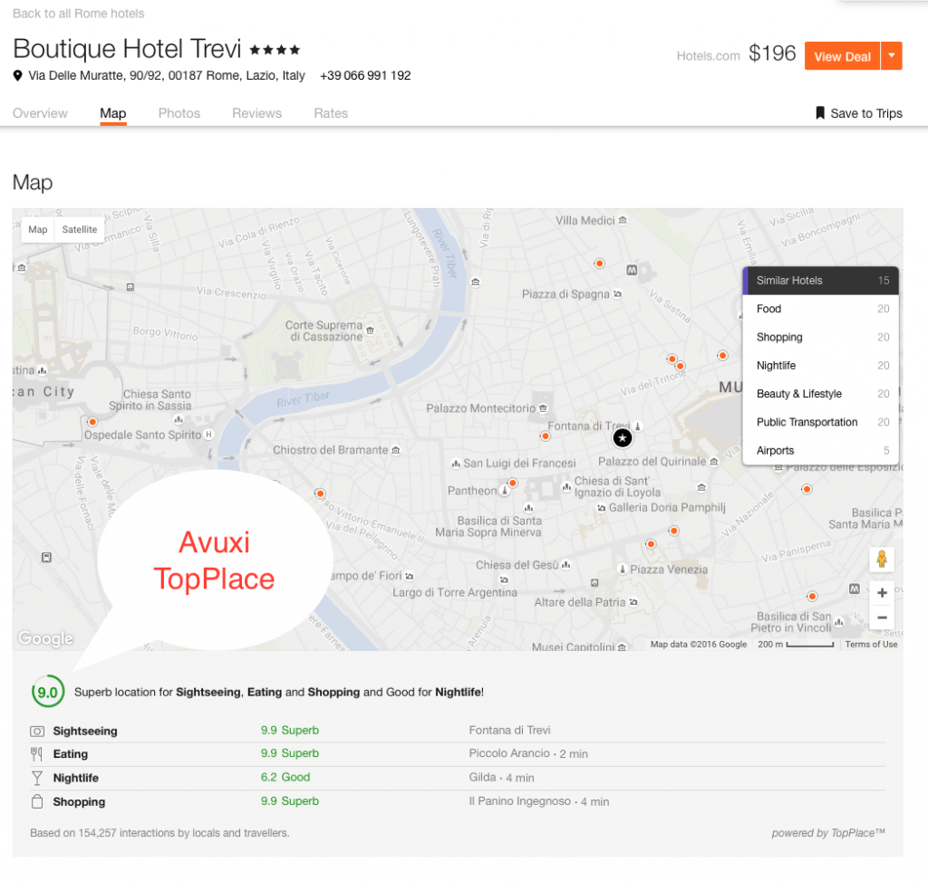The image size is (928, 881).
Task: Select Airports category in map panel
Action: pos(821,451)
